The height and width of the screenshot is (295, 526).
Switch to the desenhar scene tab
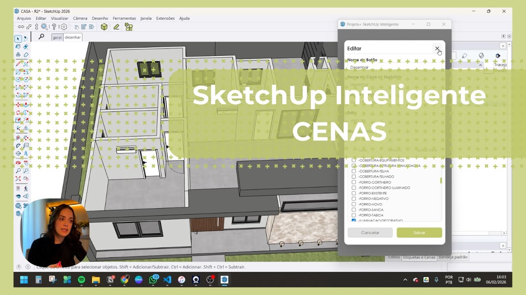pos(73,37)
